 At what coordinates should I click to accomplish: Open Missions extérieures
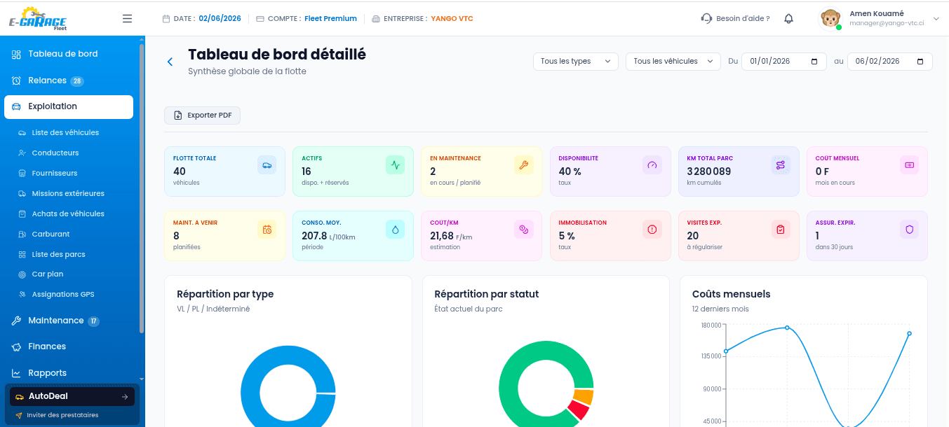68,193
